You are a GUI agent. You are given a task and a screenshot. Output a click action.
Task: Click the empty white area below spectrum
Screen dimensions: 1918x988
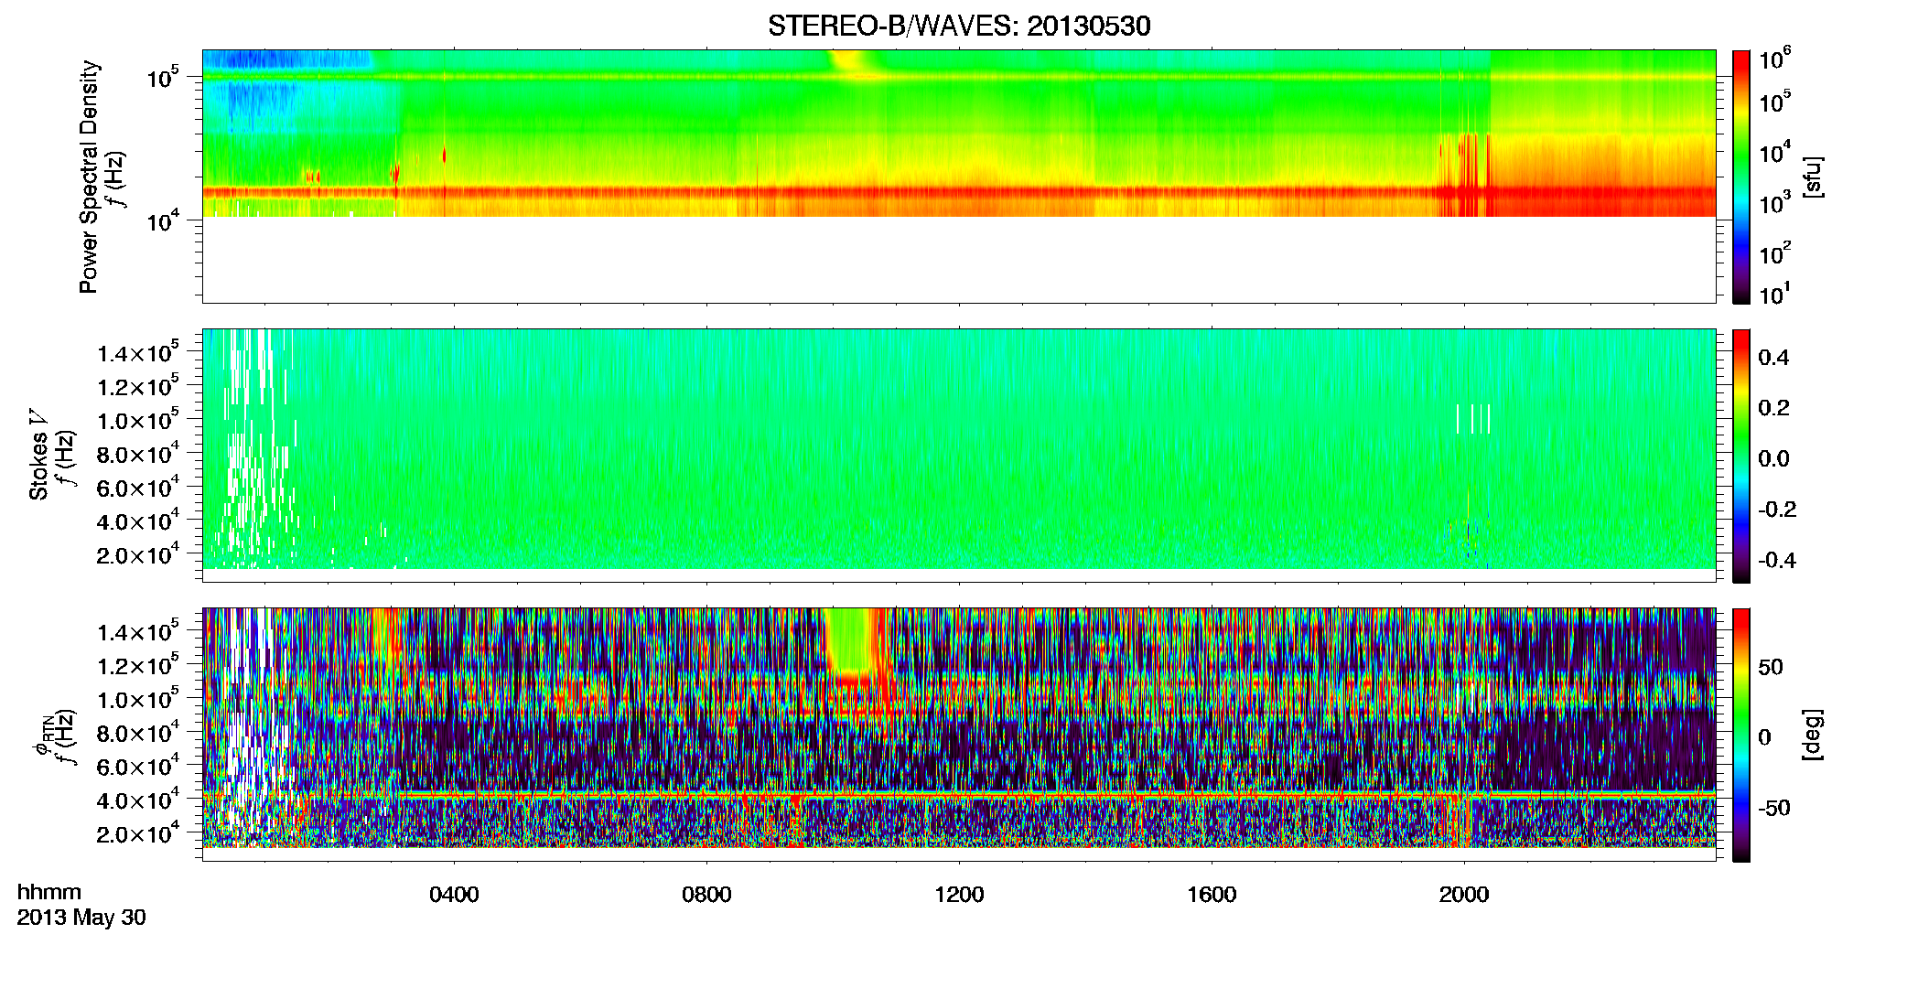click(959, 259)
